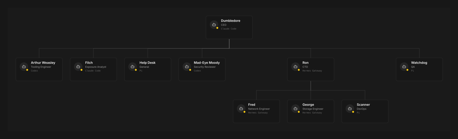Click Pi label under Watchdog

[x=413, y=71]
